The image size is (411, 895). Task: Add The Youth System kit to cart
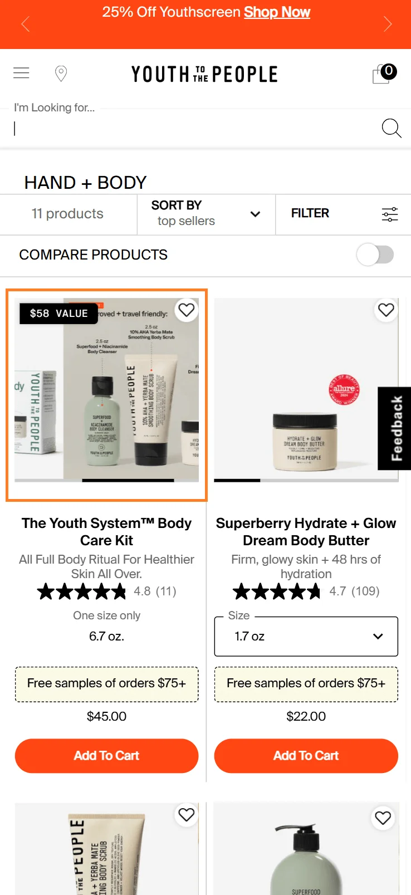click(x=106, y=756)
